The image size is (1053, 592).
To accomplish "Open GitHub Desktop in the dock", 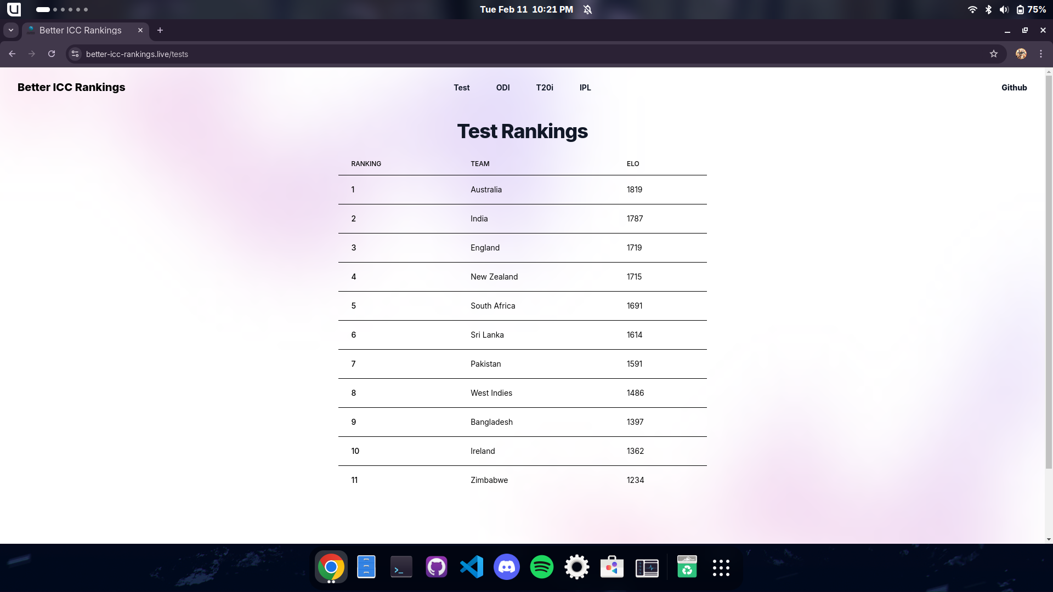I will pos(437,567).
